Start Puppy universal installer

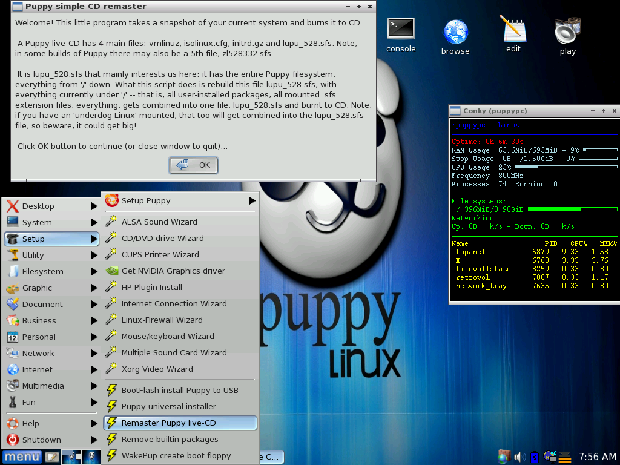(x=180, y=406)
